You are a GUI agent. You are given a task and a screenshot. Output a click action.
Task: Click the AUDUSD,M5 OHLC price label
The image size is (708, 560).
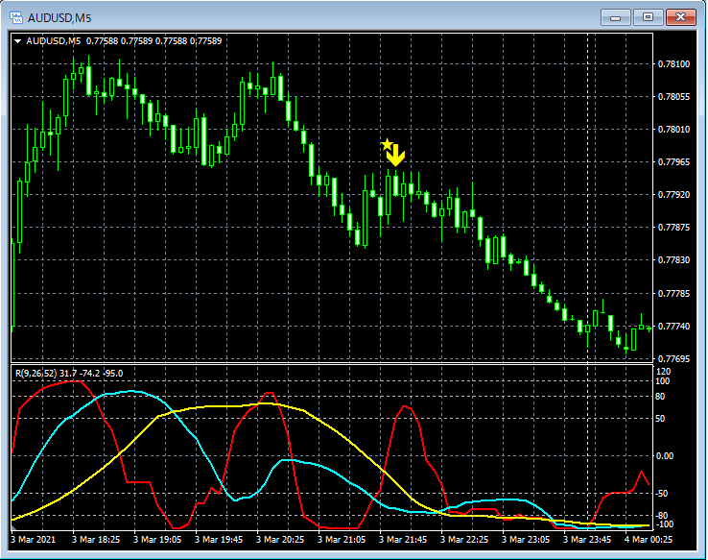tap(125, 41)
